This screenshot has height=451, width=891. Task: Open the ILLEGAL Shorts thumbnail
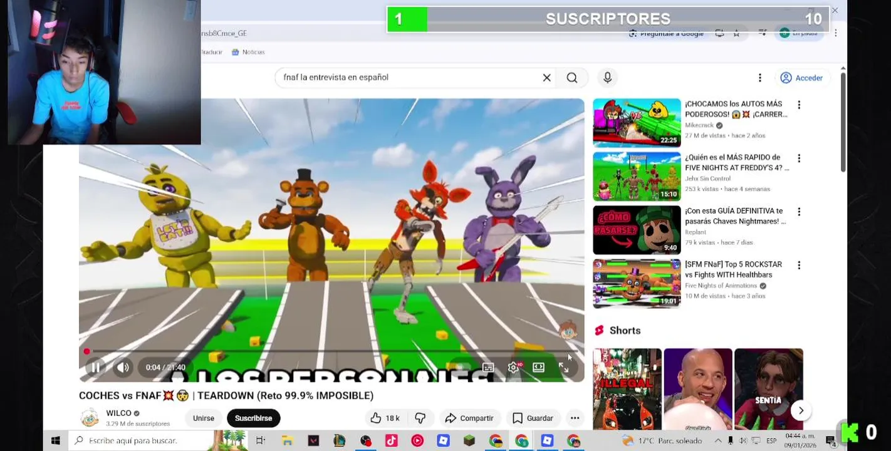click(x=627, y=389)
